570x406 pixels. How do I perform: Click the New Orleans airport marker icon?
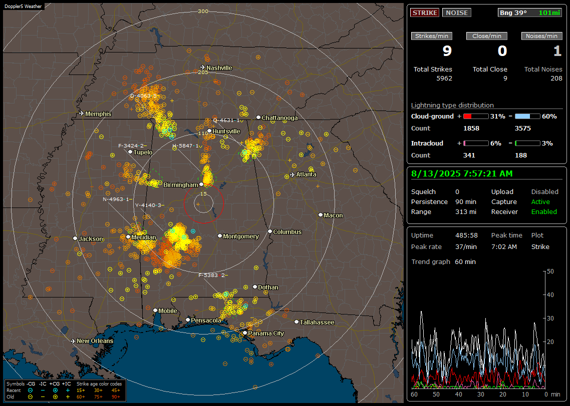point(73,341)
